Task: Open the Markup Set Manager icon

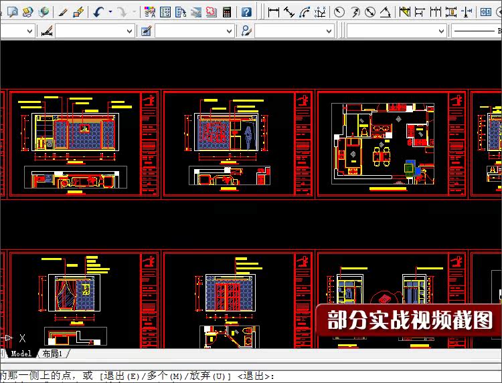Action: [x=212, y=12]
